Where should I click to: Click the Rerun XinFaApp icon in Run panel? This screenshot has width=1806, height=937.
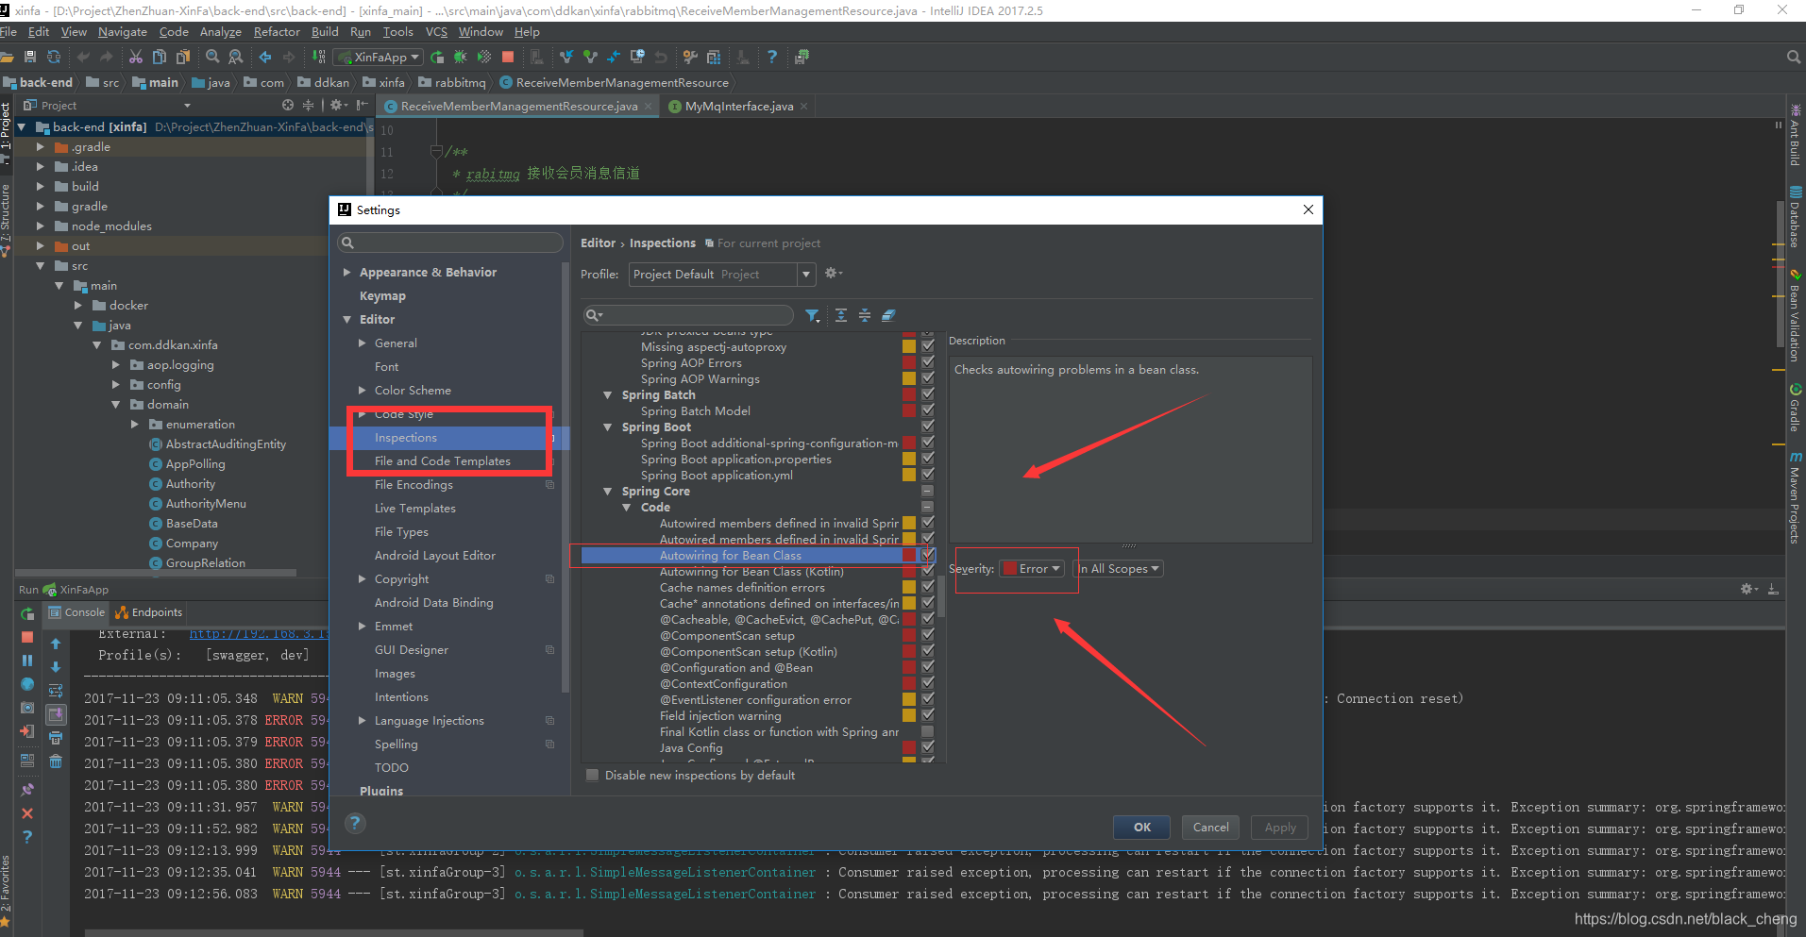click(x=27, y=613)
